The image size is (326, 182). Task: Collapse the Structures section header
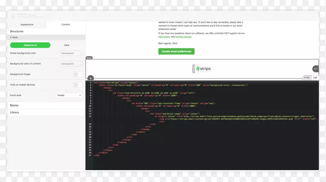point(17,31)
